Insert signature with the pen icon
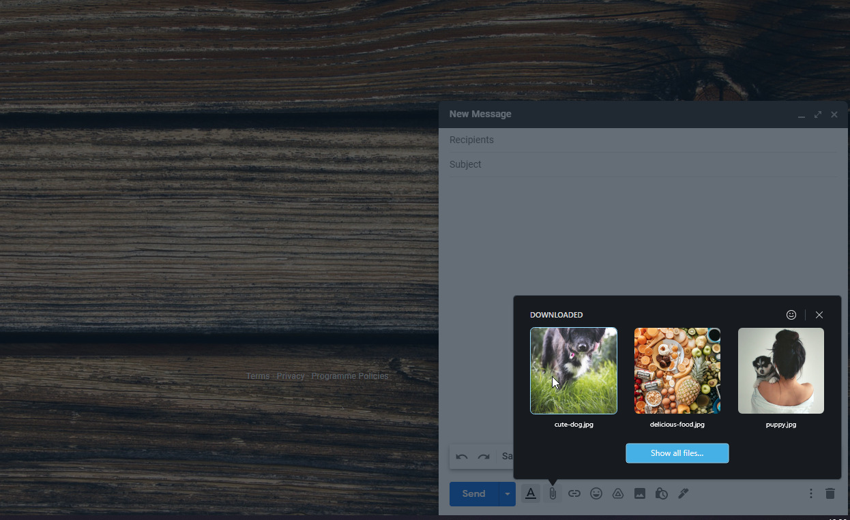 point(684,493)
